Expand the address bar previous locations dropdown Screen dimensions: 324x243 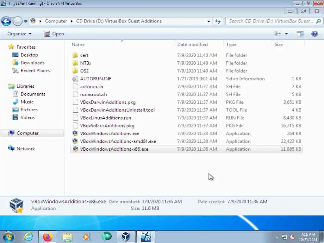point(209,21)
